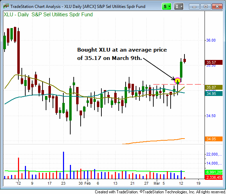Open the gray I interval link dropdown
Screen dimensions: 226x194
[x=179, y=7]
